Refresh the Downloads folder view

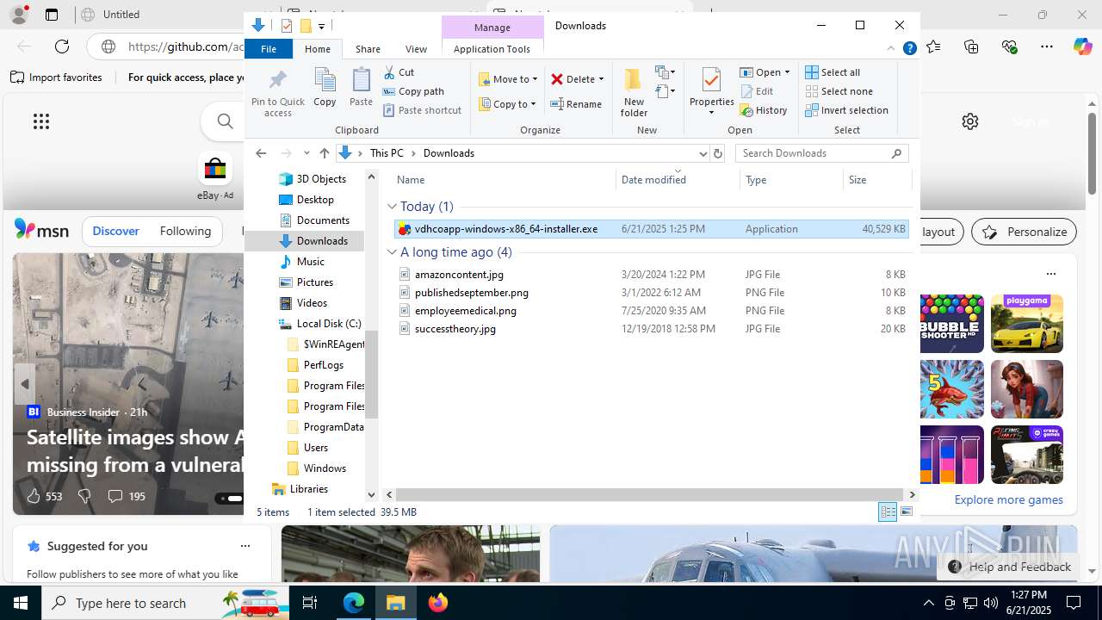coord(718,153)
